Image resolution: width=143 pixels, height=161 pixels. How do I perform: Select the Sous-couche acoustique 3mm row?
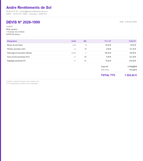tap(71, 57)
